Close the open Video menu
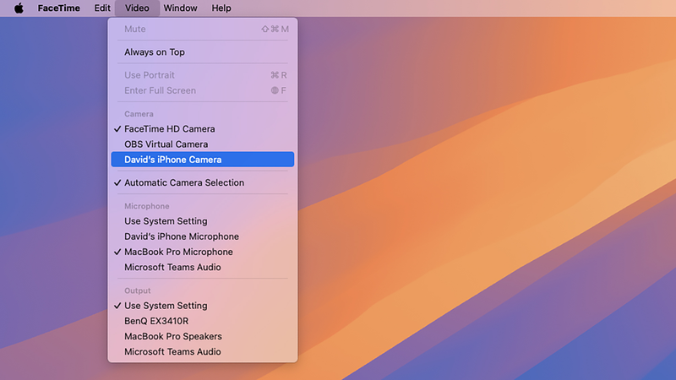The image size is (676, 380). (136, 8)
